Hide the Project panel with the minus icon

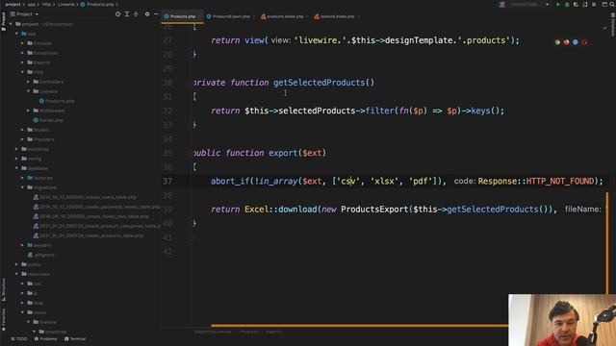(156, 14)
